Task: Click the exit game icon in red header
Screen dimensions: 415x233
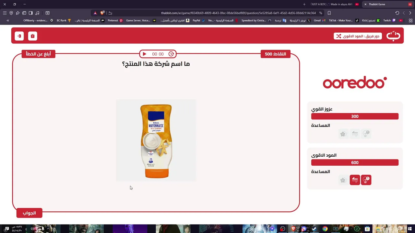Action: click(x=19, y=36)
